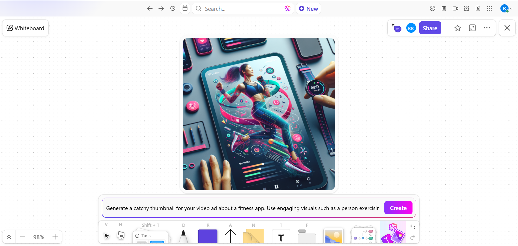This screenshot has width=518, height=246.
Task: Select the Pen drawing tool
Action: [x=183, y=236]
